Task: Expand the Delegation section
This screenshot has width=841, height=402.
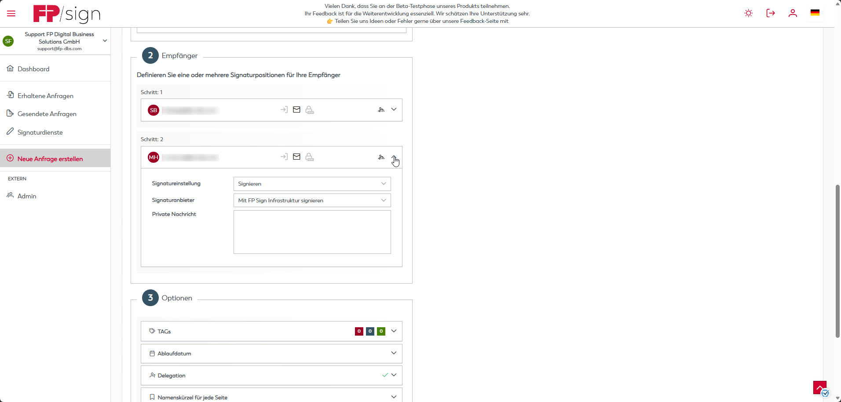Action: point(394,375)
